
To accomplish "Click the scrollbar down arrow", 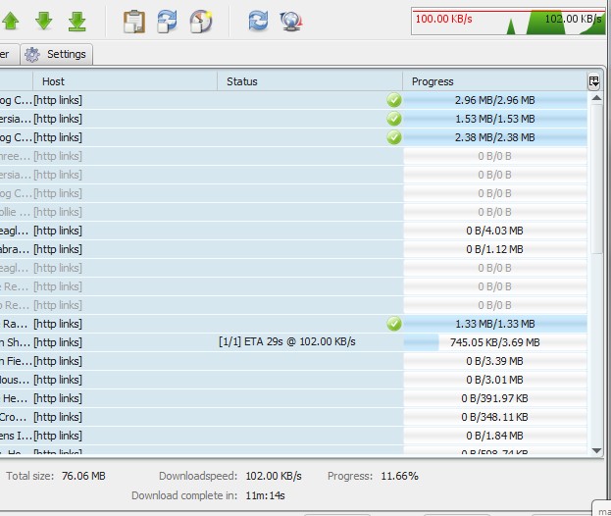I will coord(596,450).
